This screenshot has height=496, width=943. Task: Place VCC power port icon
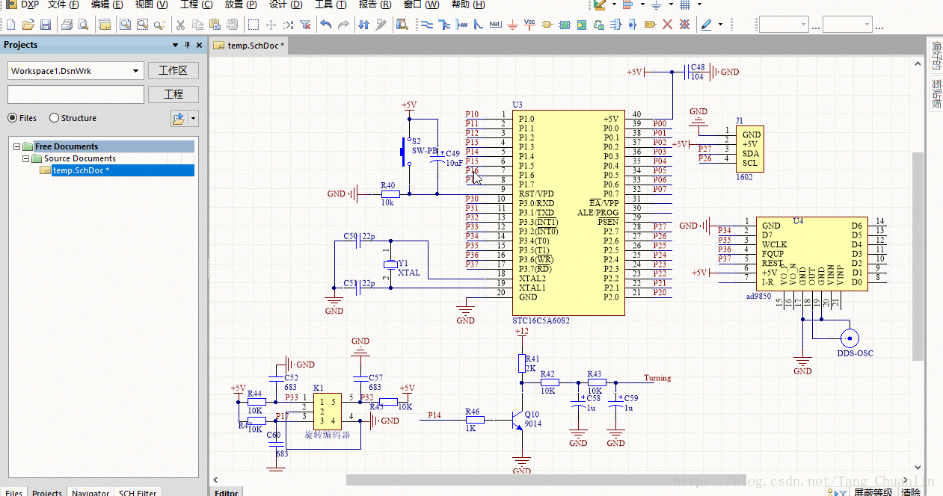529,25
